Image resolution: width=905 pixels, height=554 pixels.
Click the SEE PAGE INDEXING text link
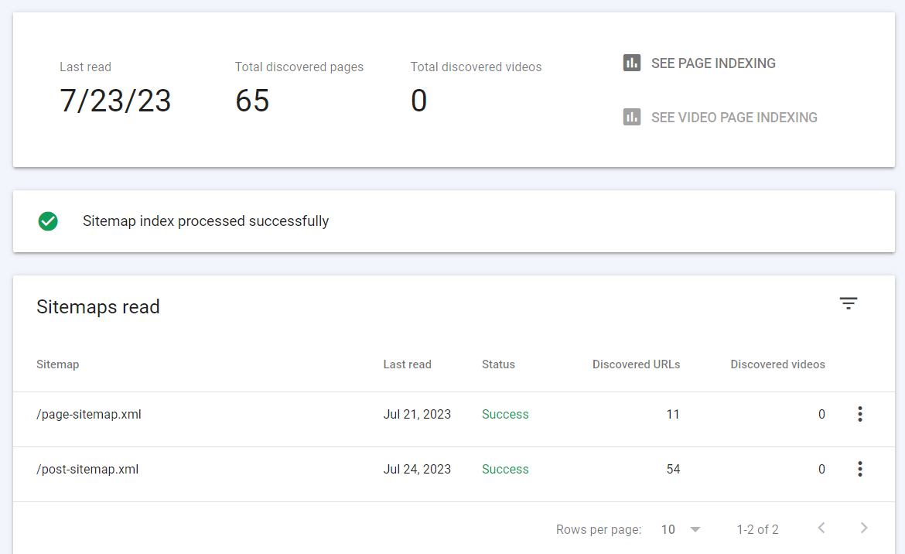(x=713, y=63)
